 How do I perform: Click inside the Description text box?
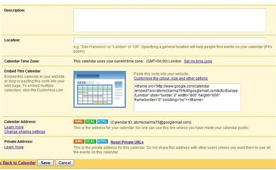click(170, 20)
